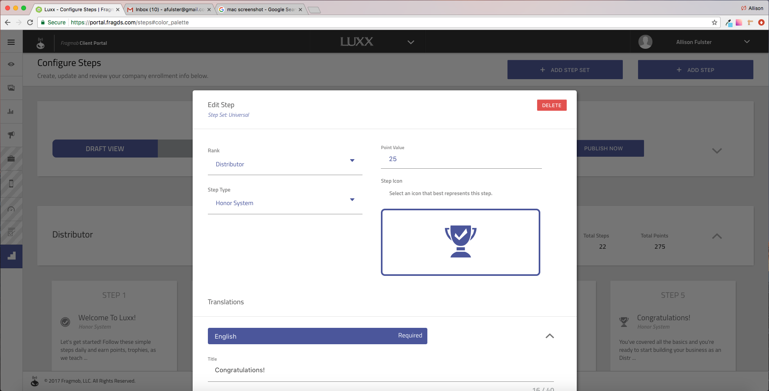769x391 pixels.
Task: Click the mobile phone sidebar icon
Action: 11,184
